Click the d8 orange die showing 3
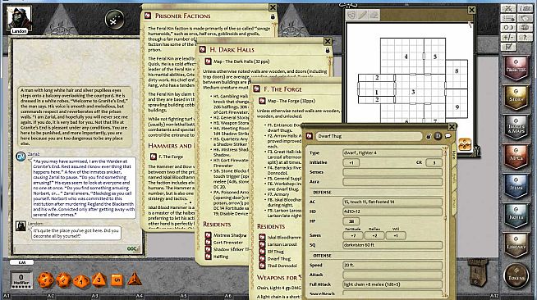 tap(99, 280)
